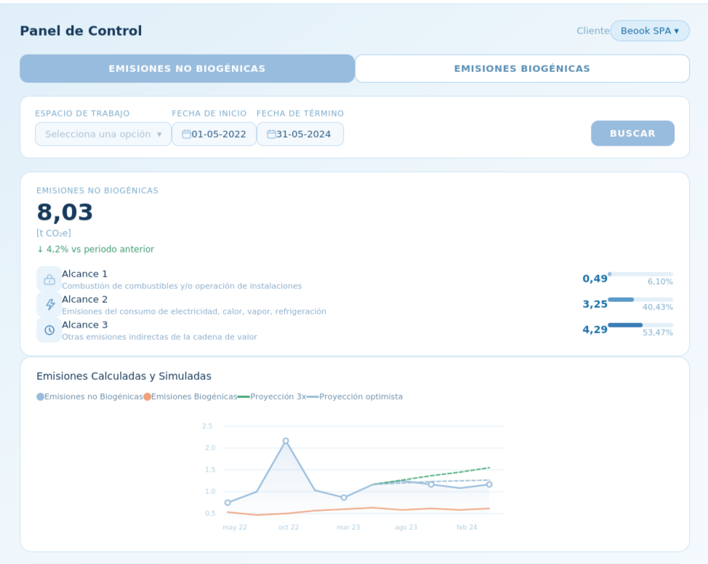This screenshot has height=564, width=708.
Task: Click the orange Emisiones Biogénicas legend dot
Action: click(x=147, y=397)
